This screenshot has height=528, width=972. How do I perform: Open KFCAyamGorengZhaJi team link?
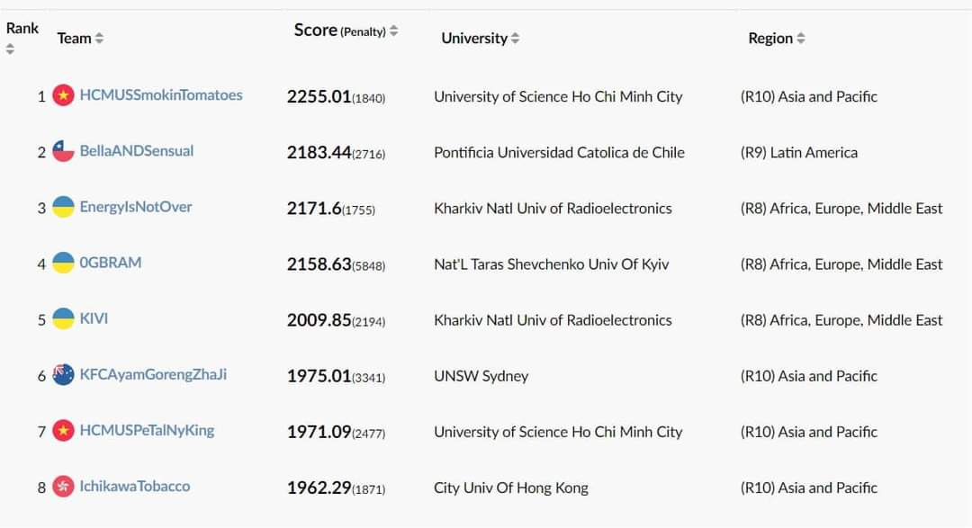153,374
